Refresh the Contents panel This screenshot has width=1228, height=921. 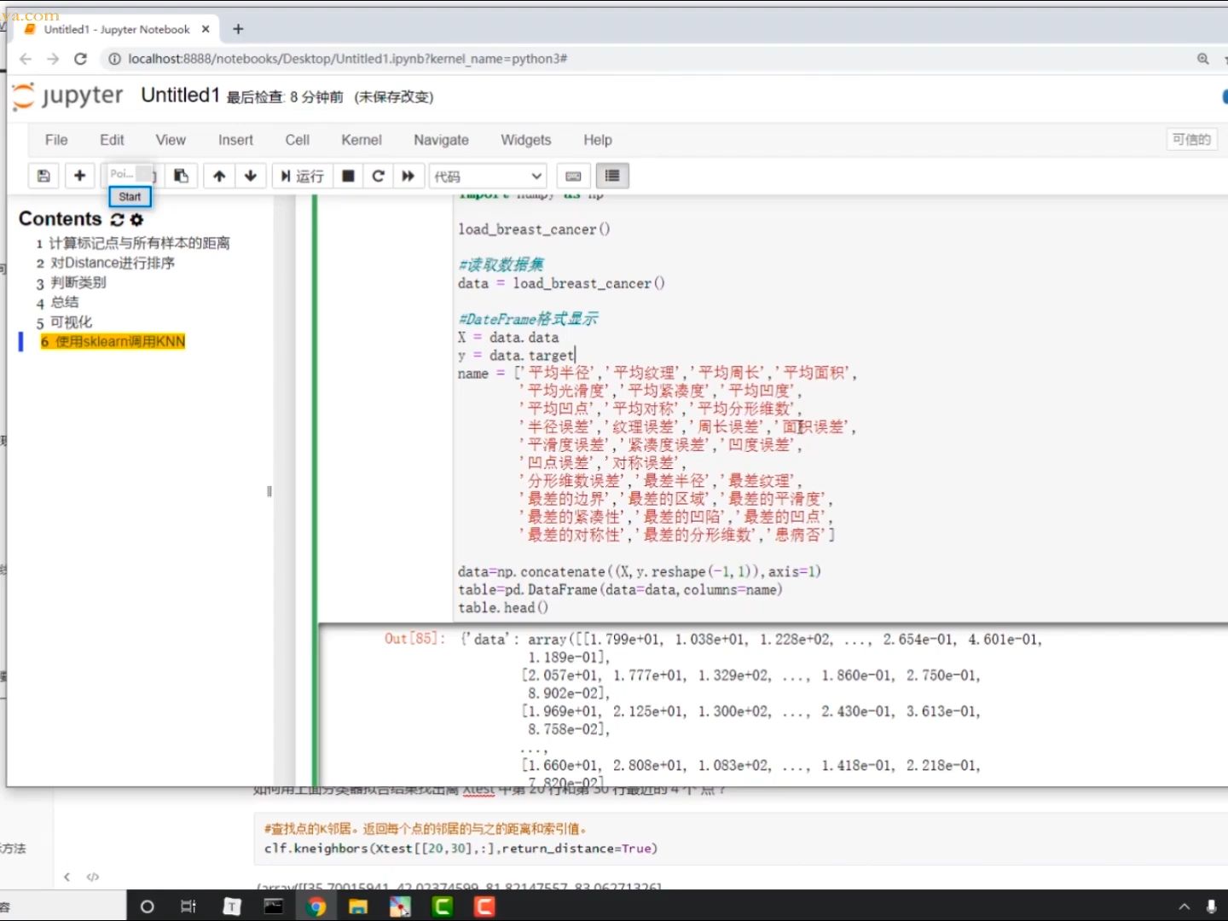117,219
